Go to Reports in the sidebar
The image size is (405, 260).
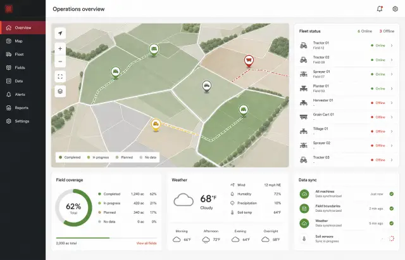[x=23, y=108]
